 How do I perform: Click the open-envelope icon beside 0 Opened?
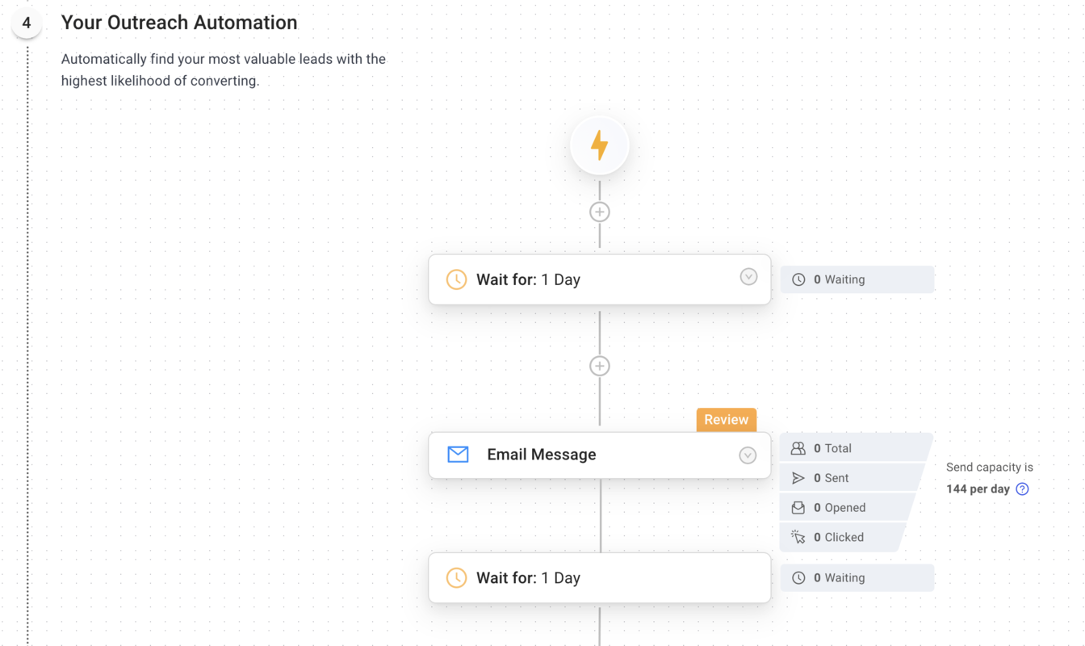click(798, 507)
